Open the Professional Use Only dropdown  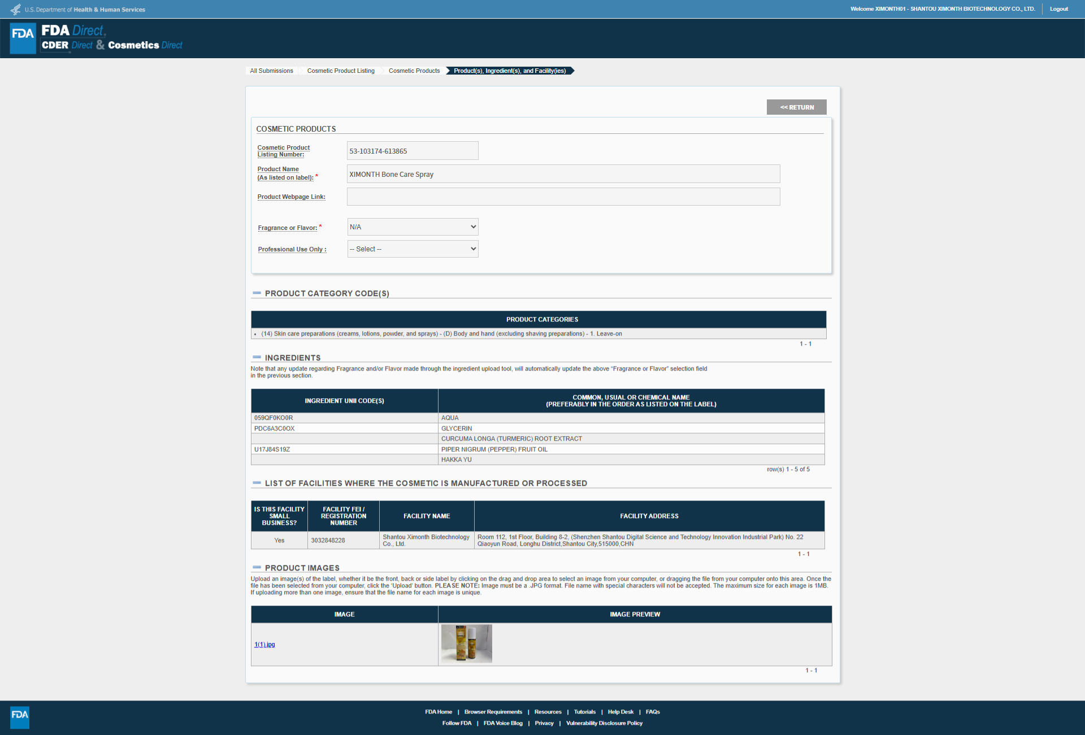413,249
